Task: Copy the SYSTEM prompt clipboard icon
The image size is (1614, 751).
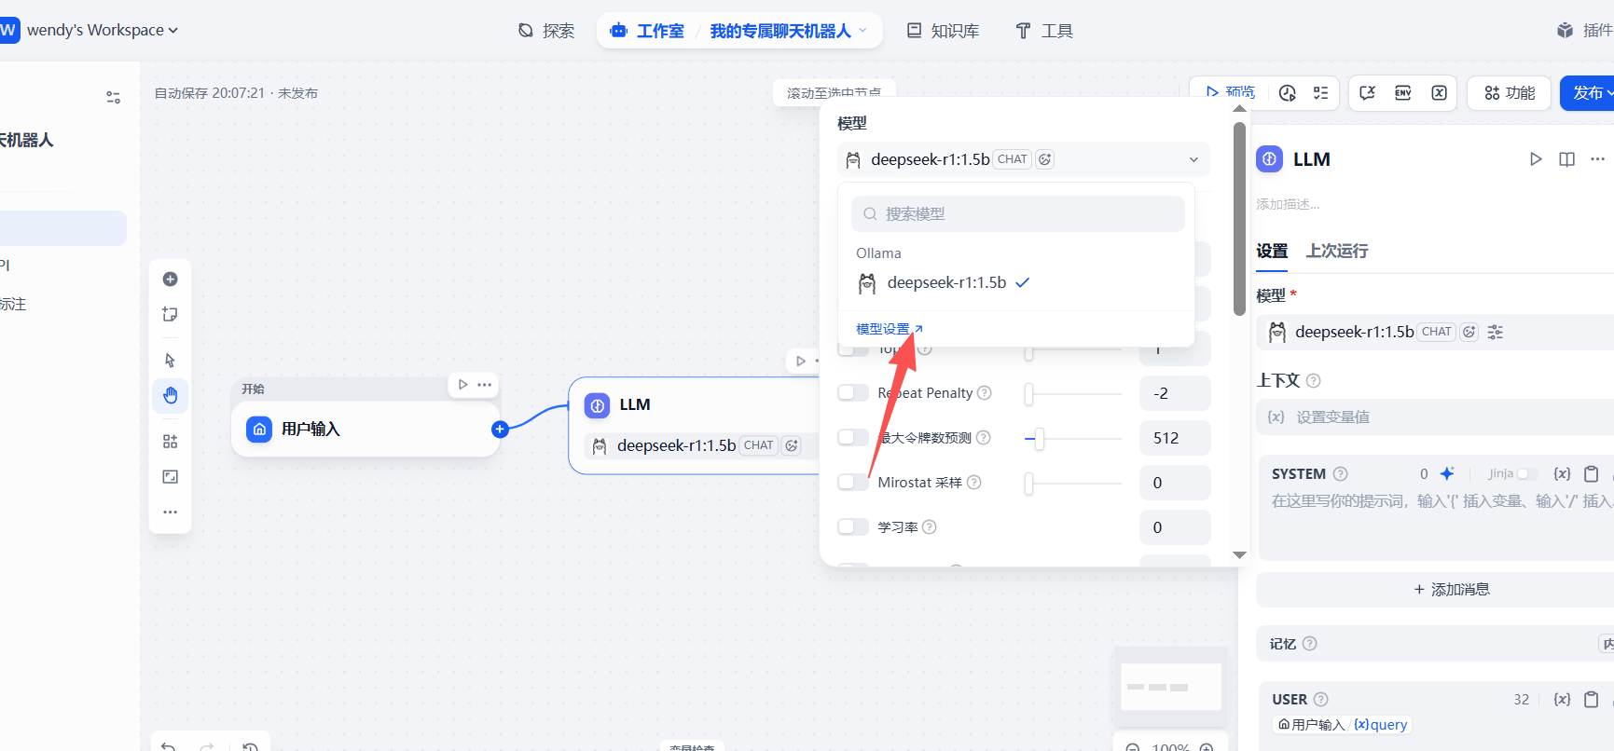Action: click(x=1592, y=473)
